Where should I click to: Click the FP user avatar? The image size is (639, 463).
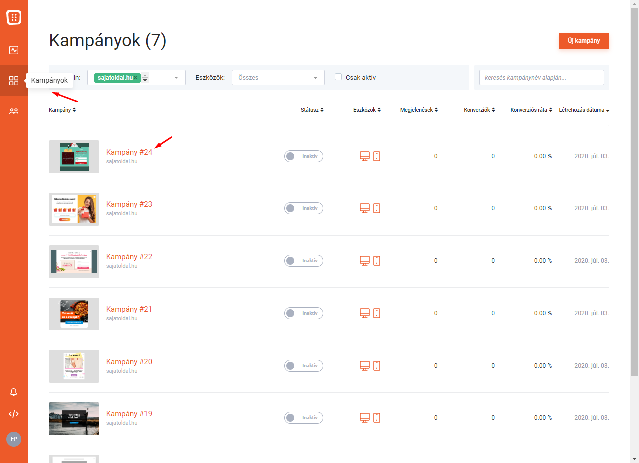point(14,439)
